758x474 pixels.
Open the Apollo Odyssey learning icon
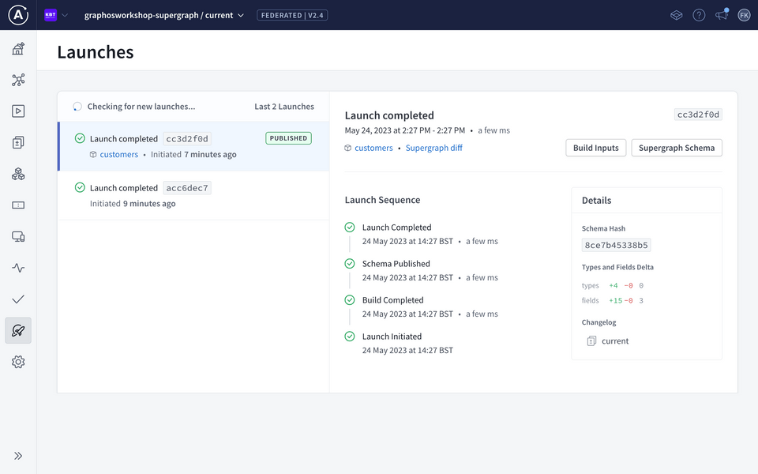(677, 15)
